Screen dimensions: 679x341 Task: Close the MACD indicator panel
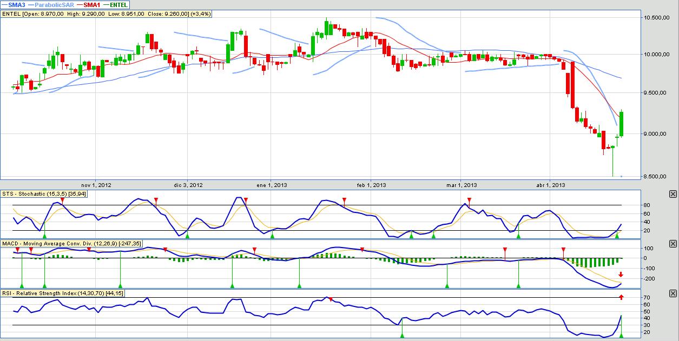pos(673,244)
